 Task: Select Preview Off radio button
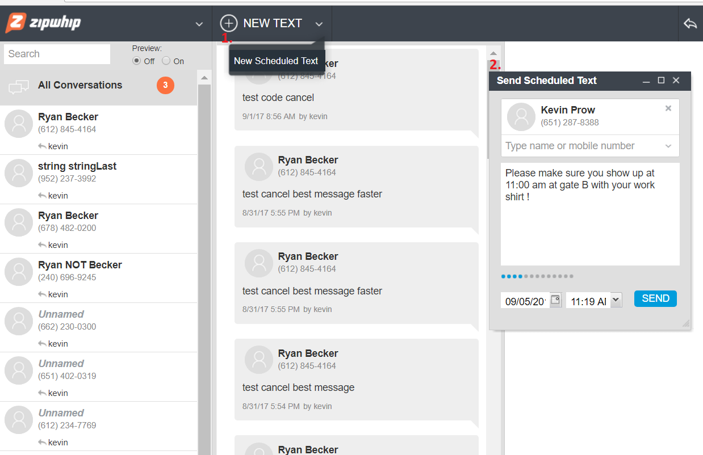click(136, 61)
